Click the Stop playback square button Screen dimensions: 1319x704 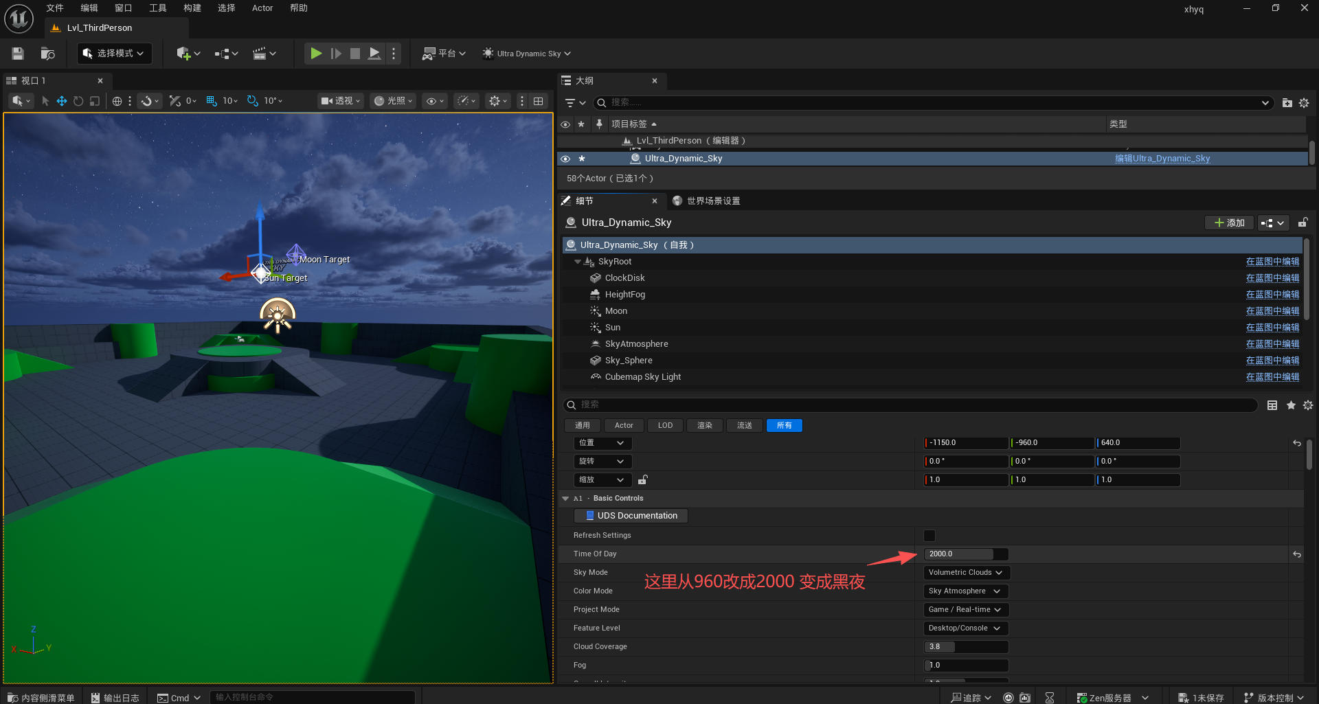355,54
